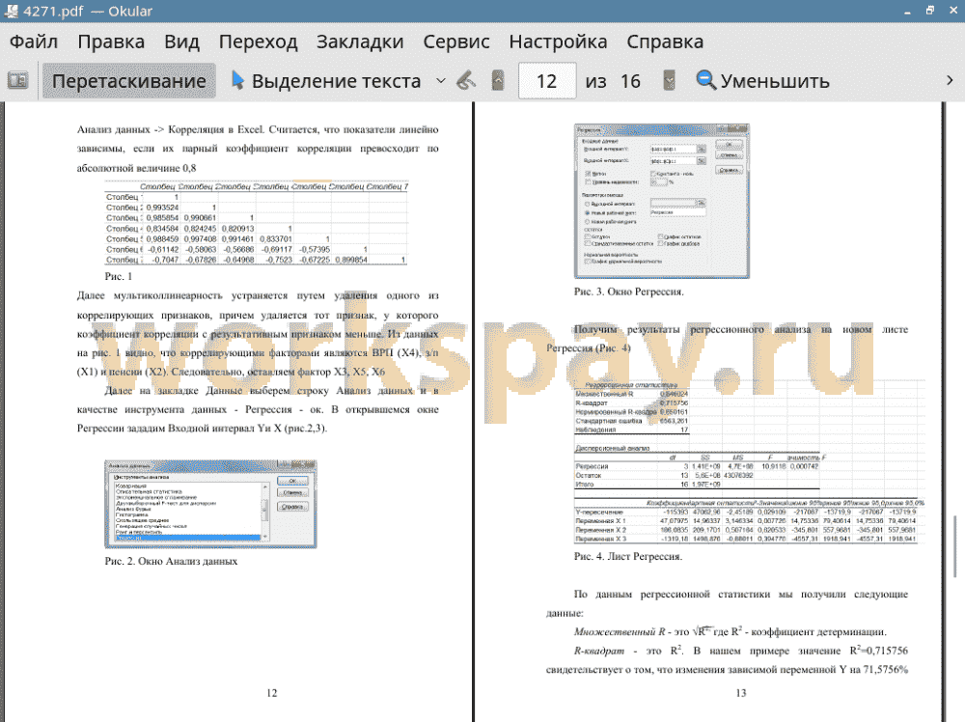Restore the Okular window size
965x722 pixels.
pyautogui.click(x=930, y=11)
